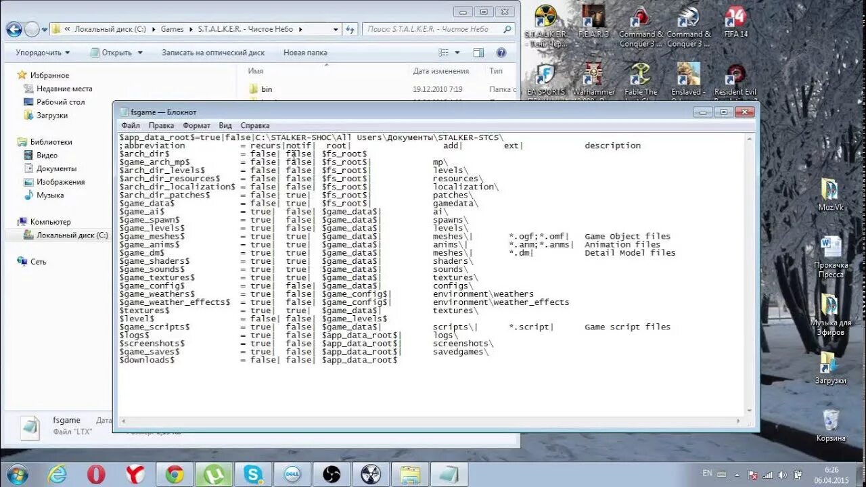
Task: Toggle the Explorer preview pane button
Action: coord(478,52)
